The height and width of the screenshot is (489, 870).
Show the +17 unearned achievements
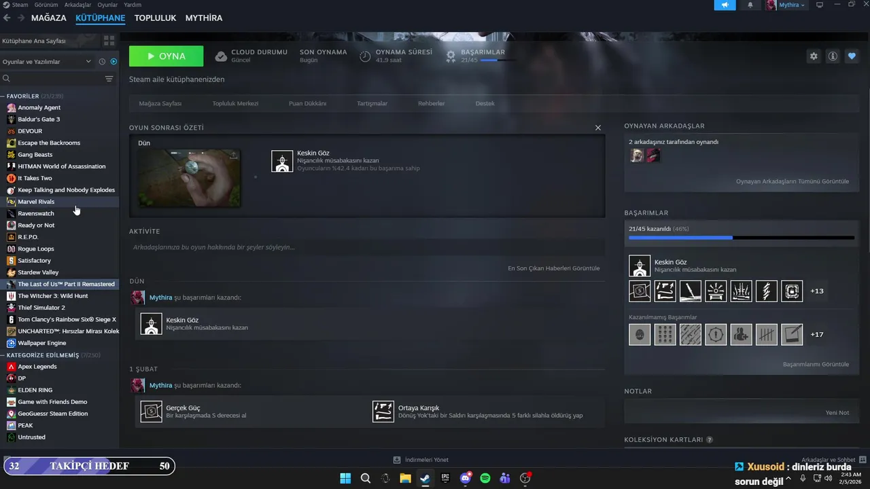click(817, 334)
